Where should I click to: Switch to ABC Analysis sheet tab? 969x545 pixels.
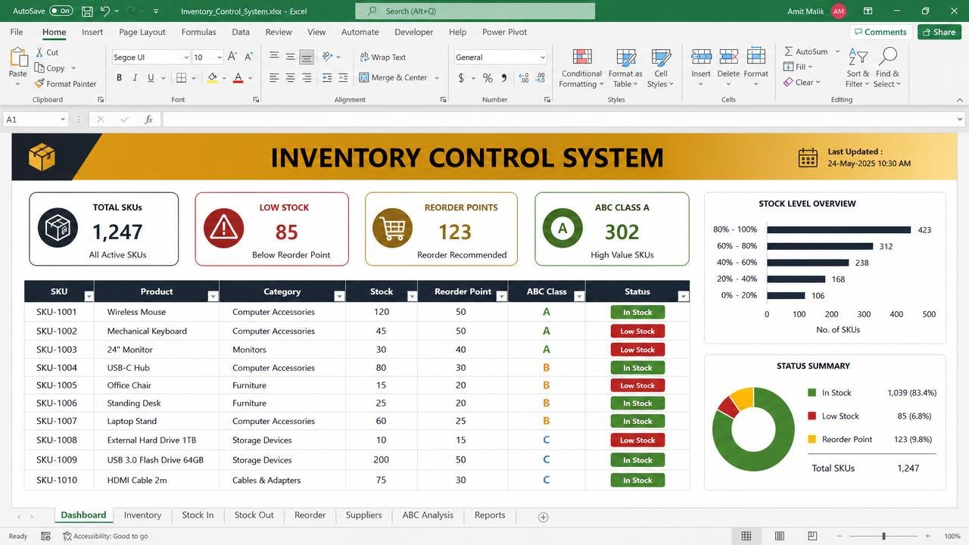(428, 515)
